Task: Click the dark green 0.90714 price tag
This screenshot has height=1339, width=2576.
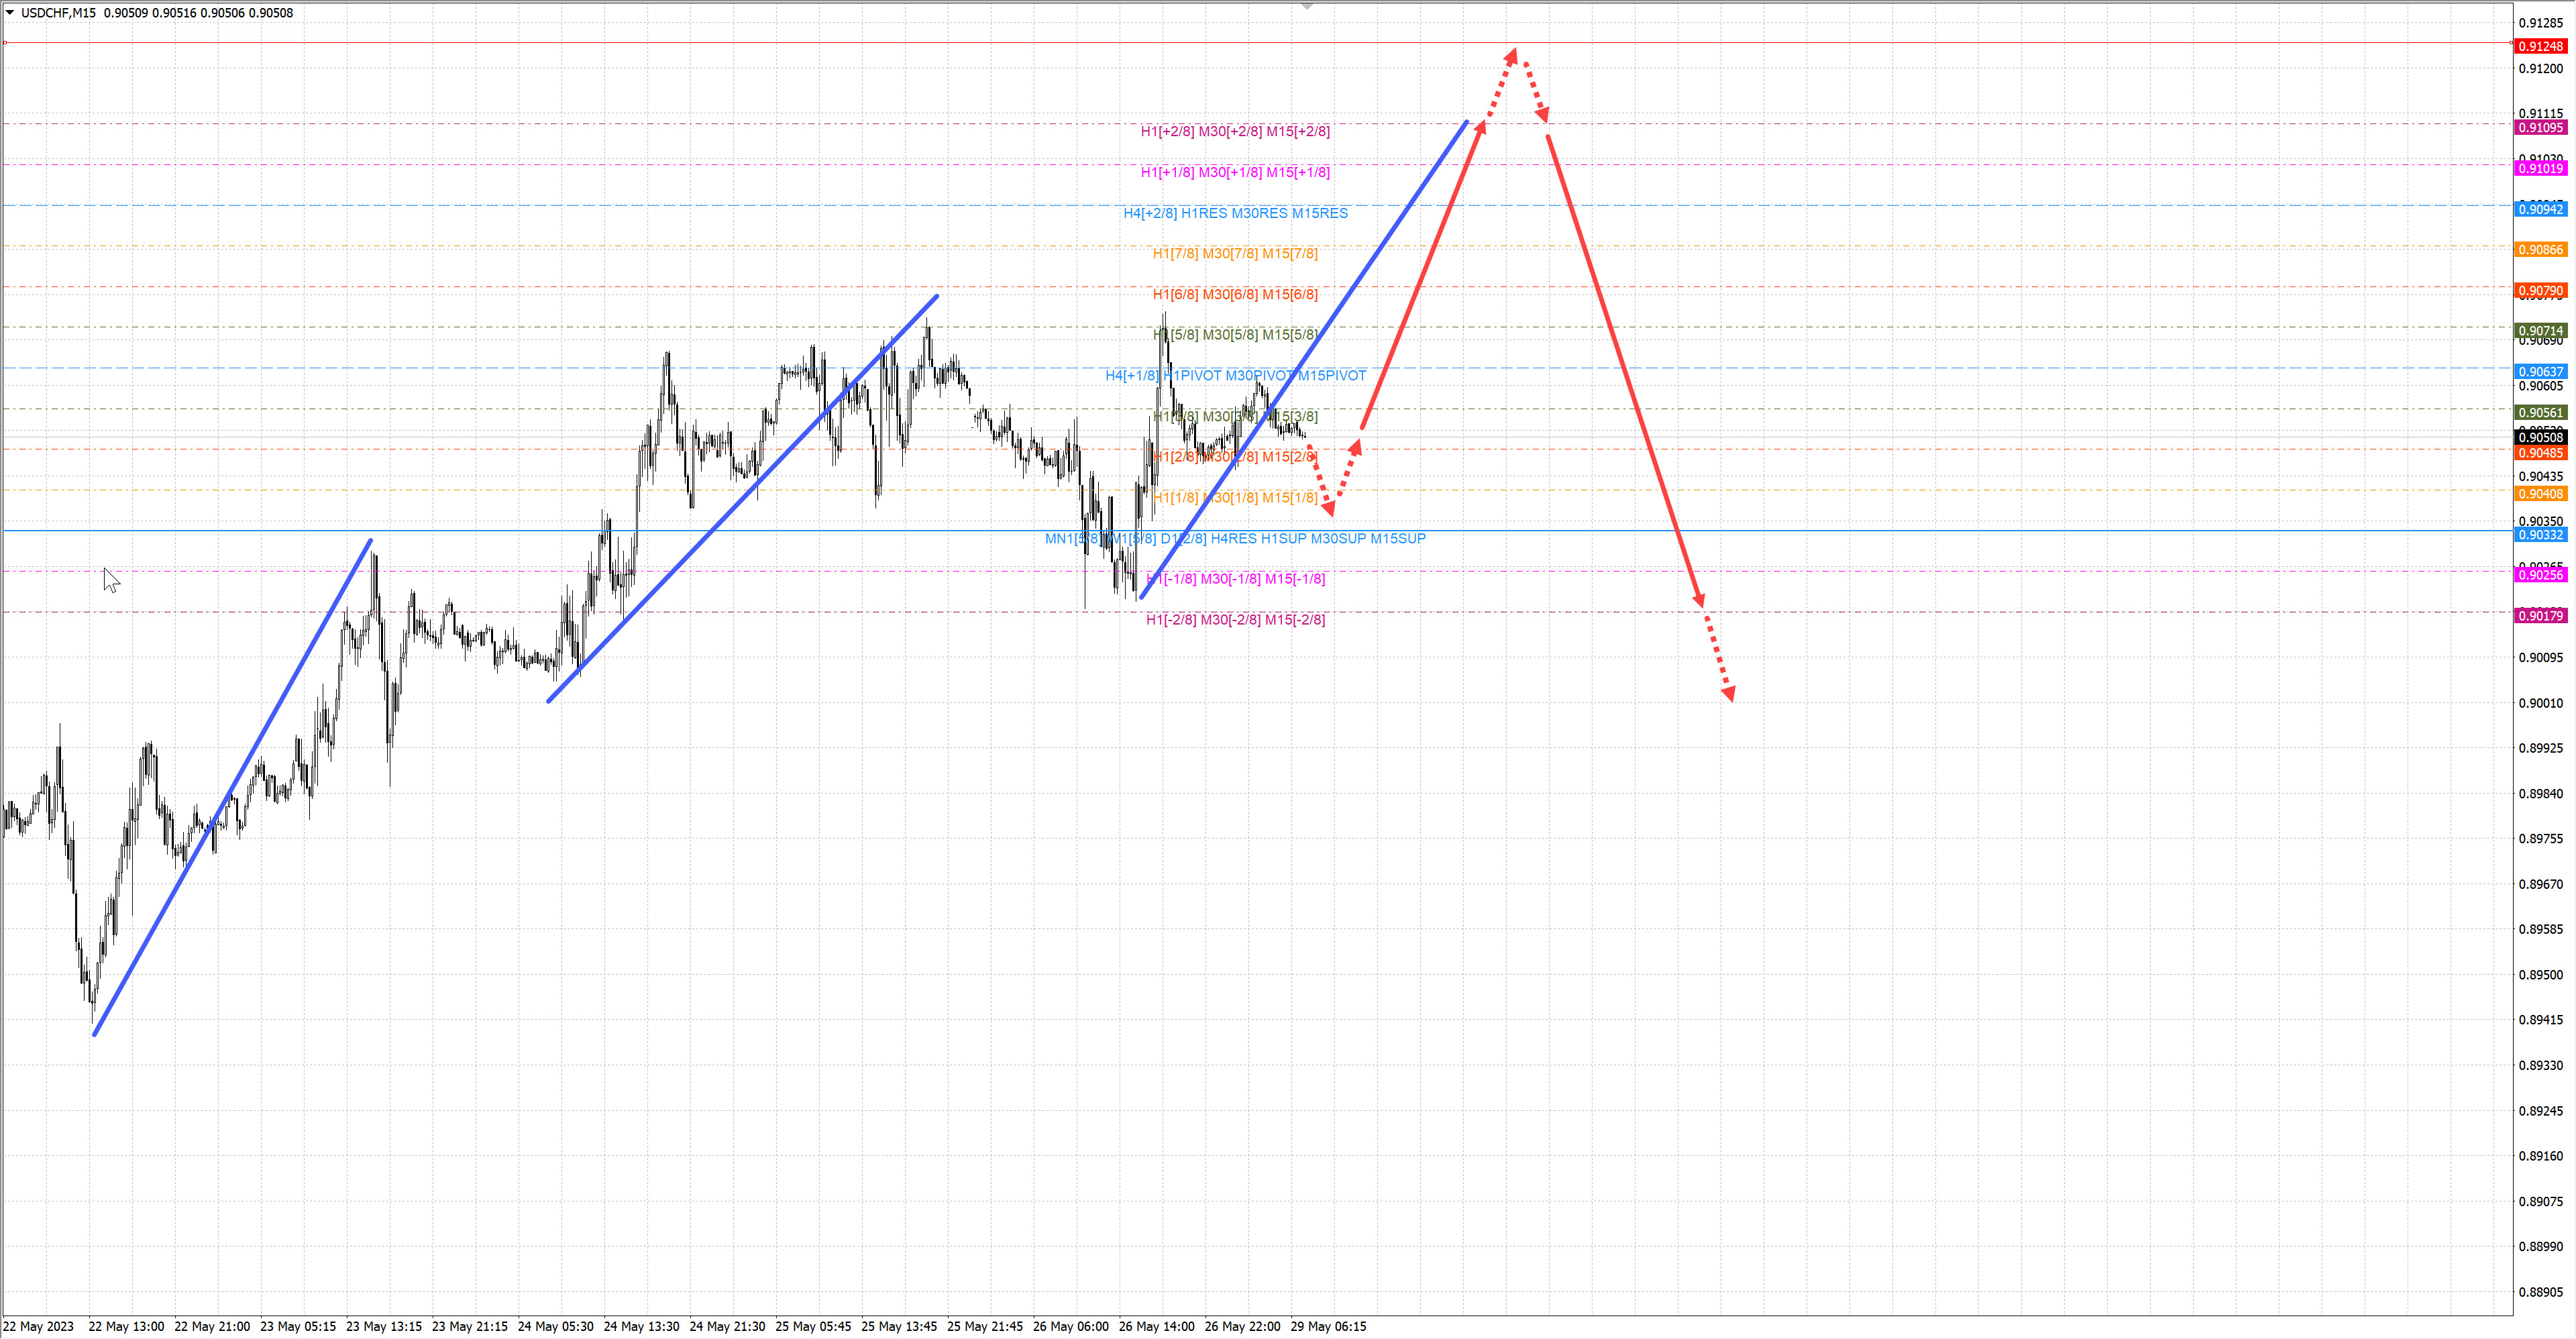Action: pos(2540,331)
